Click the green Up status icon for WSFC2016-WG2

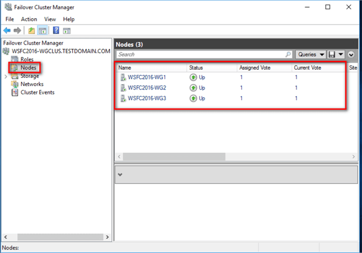tap(193, 88)
